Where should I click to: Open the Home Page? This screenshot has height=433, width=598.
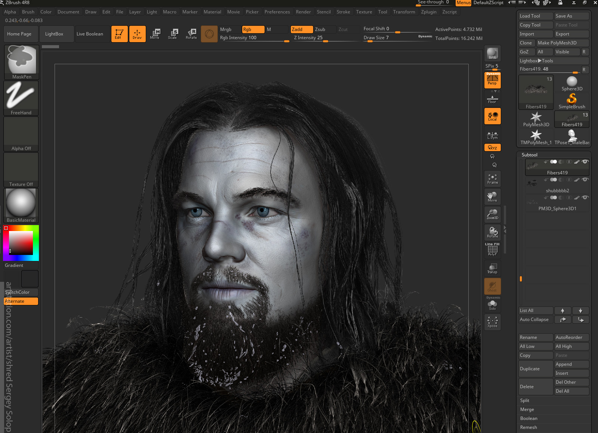(21, 34)
